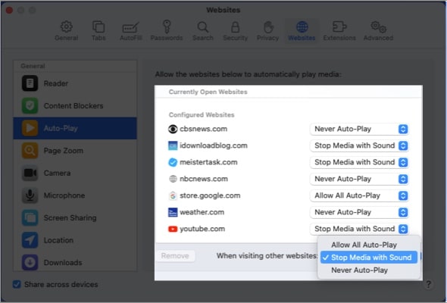Image resolution: width=447 pixels, height=303 pixels.
Task: Open the cbsnews.com auto-play dropdown
Action: (359, 129)
